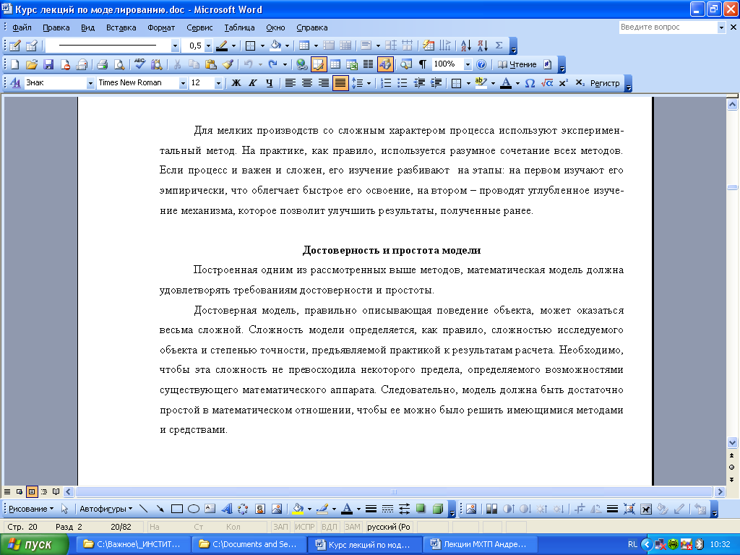Toggle numbered list formatting
This screenshot has width=740, height=555.
pos(386,83)
